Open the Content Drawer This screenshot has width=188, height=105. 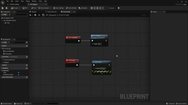(x=6, y=104)
